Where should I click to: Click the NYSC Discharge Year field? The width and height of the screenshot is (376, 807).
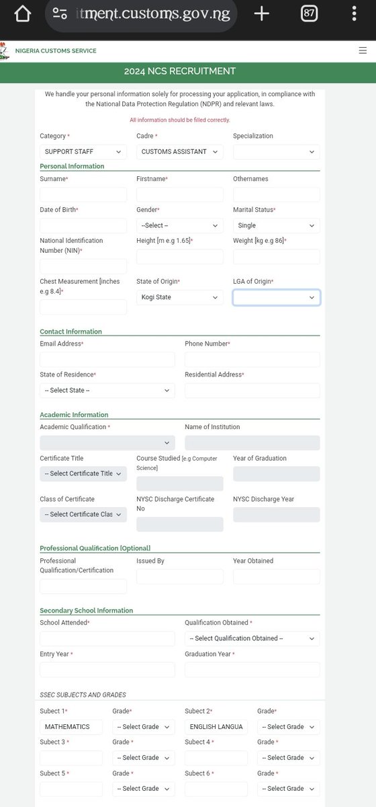[277, 514]
